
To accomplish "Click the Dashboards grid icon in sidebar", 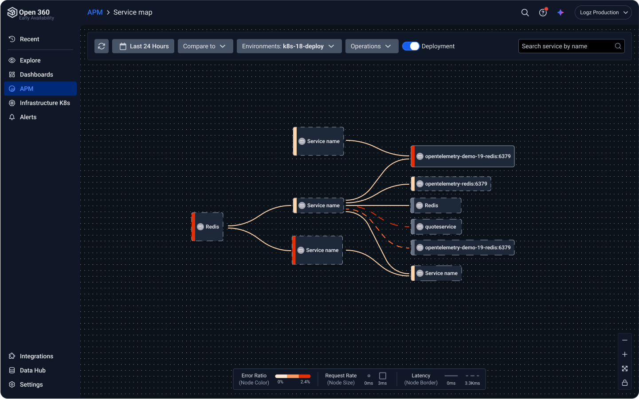I will [x=12, y=74].
